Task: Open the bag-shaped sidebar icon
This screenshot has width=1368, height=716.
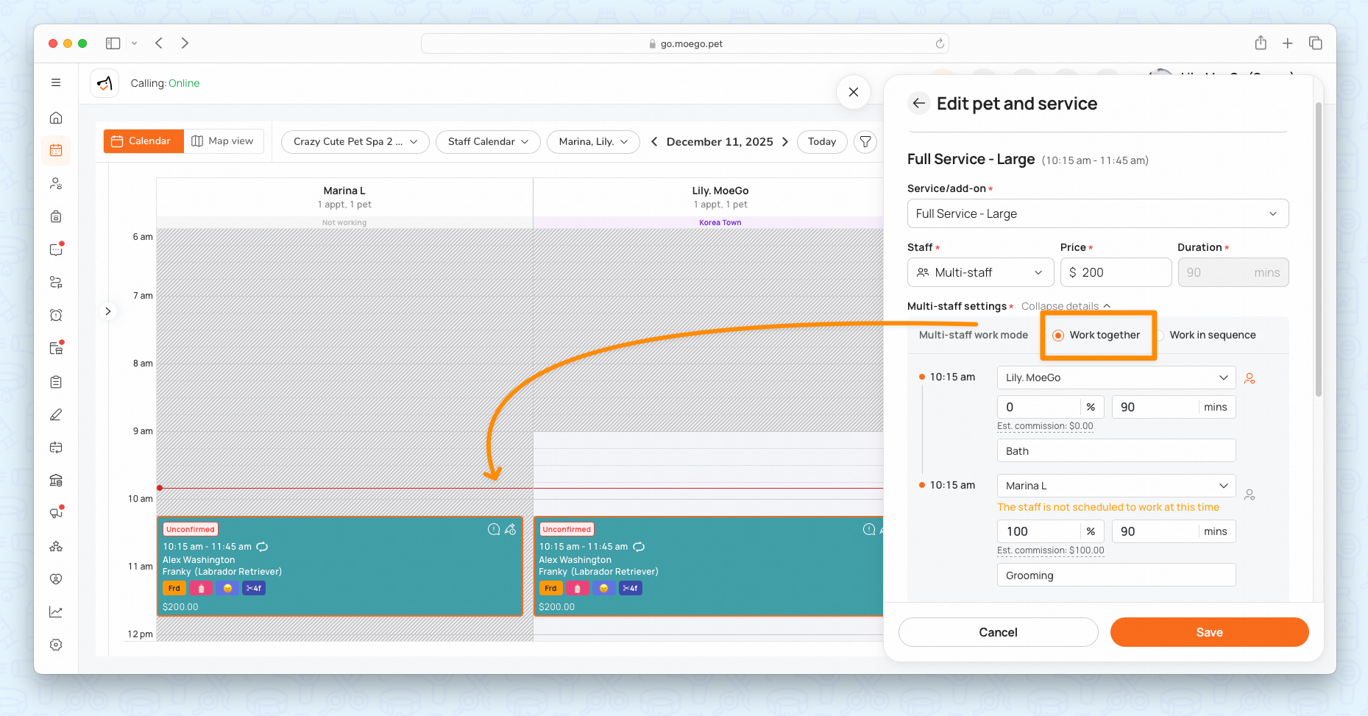Action: (56, 216)
